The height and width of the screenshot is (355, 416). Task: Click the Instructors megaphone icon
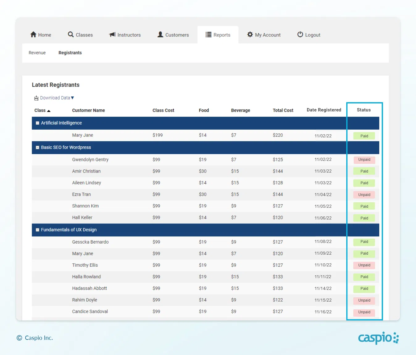click(x=112, y=35)
